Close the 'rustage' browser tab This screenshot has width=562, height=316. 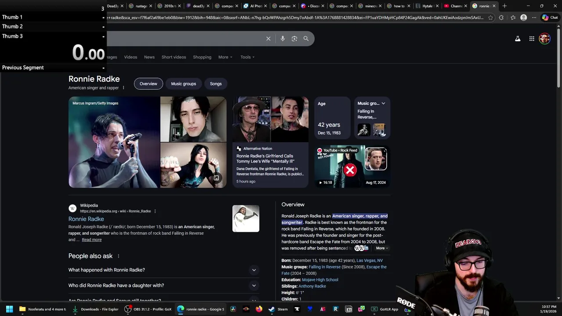point(151,6)
